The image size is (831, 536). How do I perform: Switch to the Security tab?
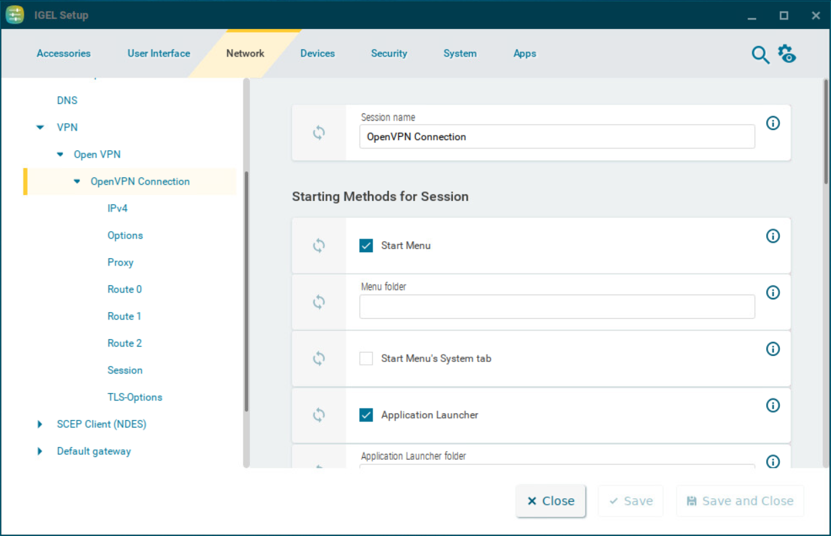pyautogui.click(x=389, y=53)
